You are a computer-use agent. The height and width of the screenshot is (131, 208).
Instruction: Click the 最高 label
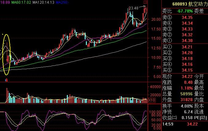pyautogui.click(x=199, y=82)
